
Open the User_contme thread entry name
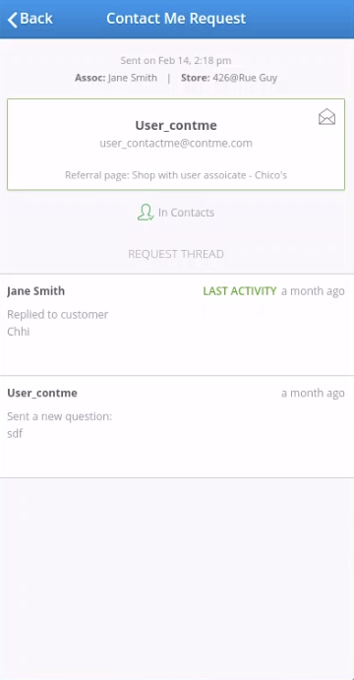pyautogui.click(x=42, y=393)
